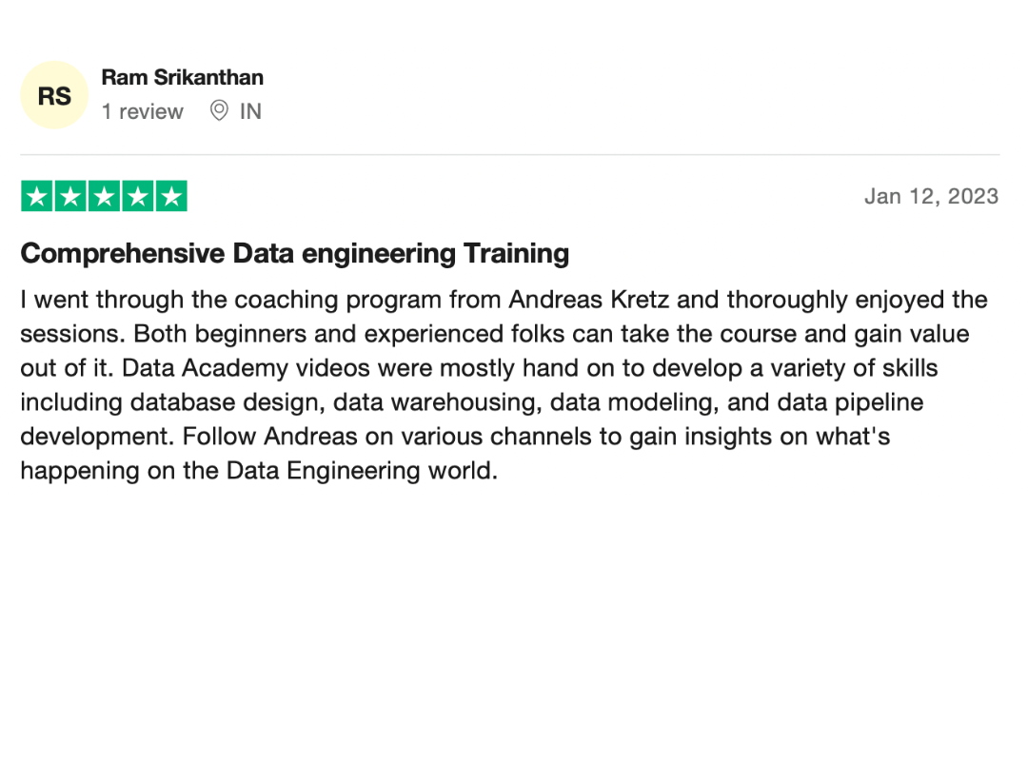Click the words Data Academy in the review
This screenshot has height=761, width=1028.
[x=206, y=368]
